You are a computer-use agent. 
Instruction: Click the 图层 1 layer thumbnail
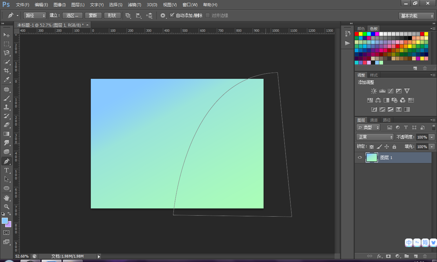(x=372, y=157)
